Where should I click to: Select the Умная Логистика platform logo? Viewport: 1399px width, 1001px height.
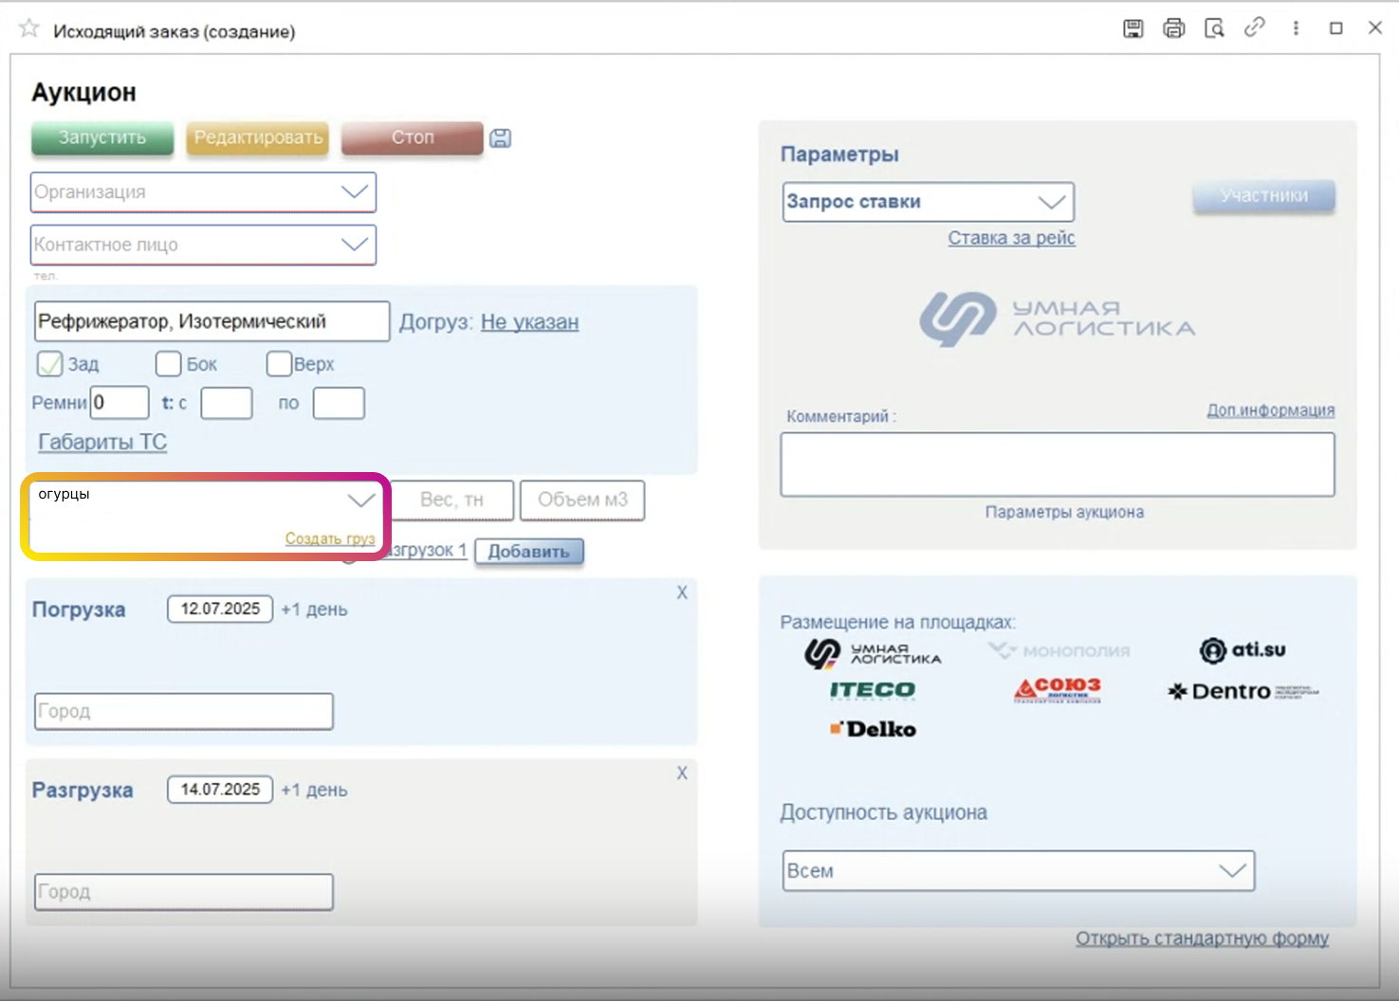pyautogui.click(x=873, y=653)
